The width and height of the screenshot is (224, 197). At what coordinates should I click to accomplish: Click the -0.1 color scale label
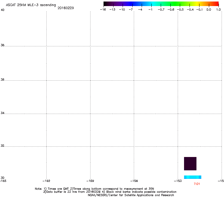(199, 10)
